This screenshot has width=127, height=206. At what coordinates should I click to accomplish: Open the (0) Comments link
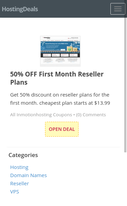[x=91, y=115]
